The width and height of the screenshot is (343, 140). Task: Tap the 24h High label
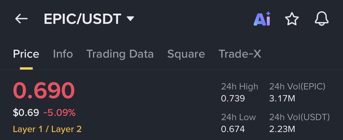tap(239, 87)
